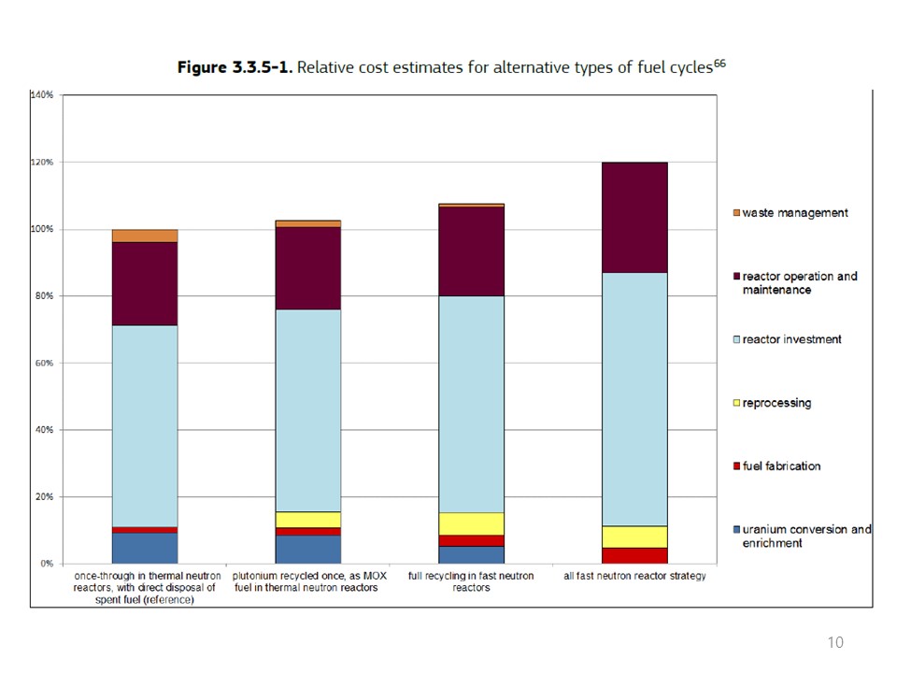This screenshot has width=897, height=673.
Task: Click maroon segment of full recycling bar
Action: click(x=471, y=251)
